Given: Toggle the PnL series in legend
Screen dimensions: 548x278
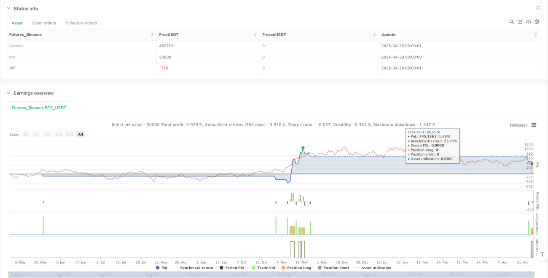Looking at the screenshot, I should (x=162, y=268).
